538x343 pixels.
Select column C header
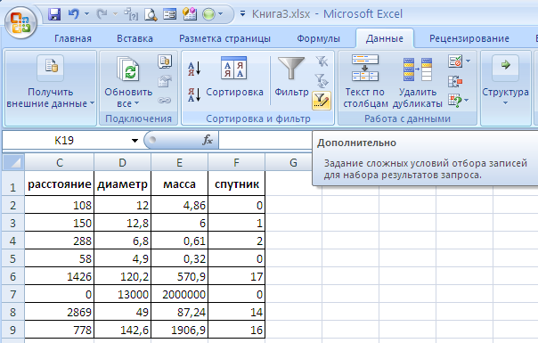click(60, 162)
